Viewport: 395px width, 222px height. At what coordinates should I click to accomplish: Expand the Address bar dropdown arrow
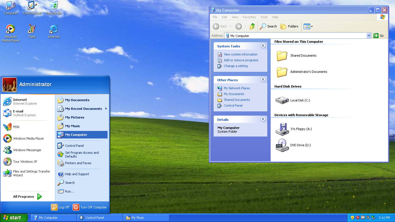[x=369, y=36]
